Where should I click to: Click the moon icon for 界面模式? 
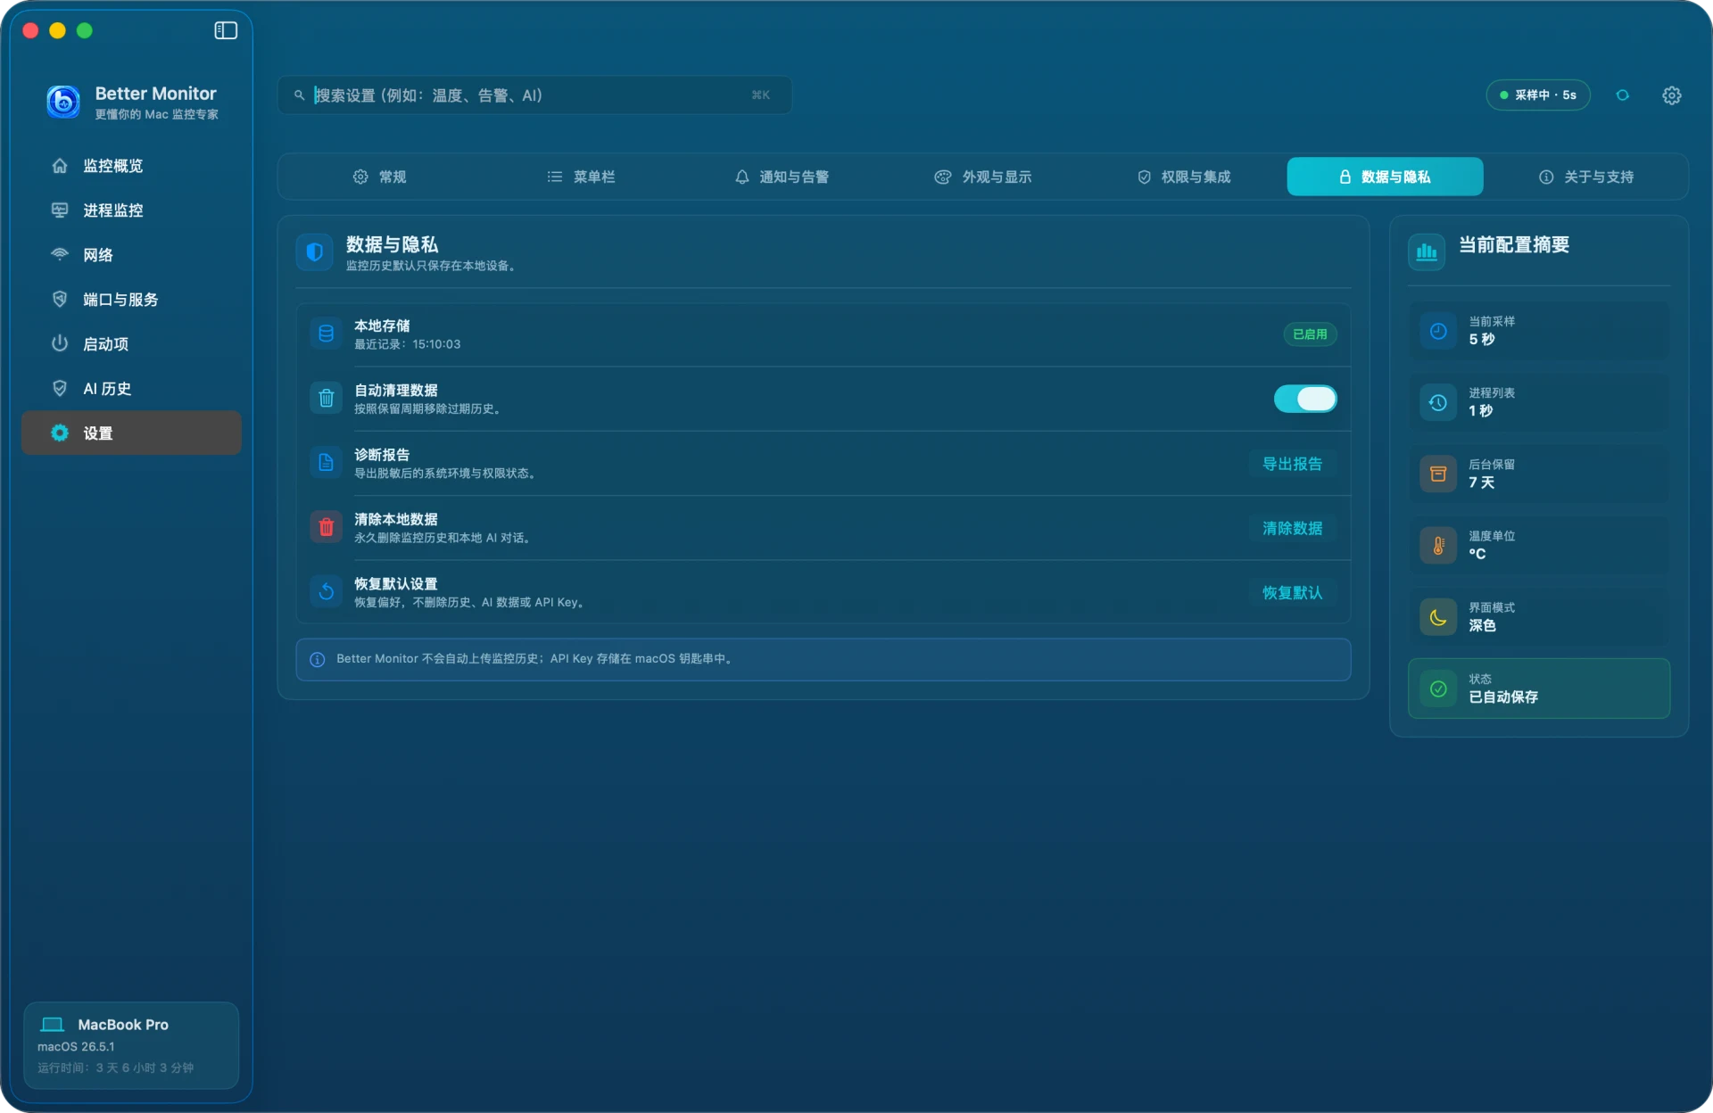tap(1438, 617)
